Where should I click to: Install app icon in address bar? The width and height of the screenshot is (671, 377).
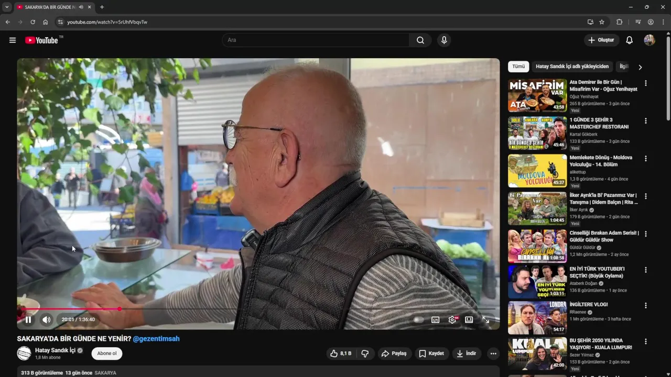click(x=590, y=22)
